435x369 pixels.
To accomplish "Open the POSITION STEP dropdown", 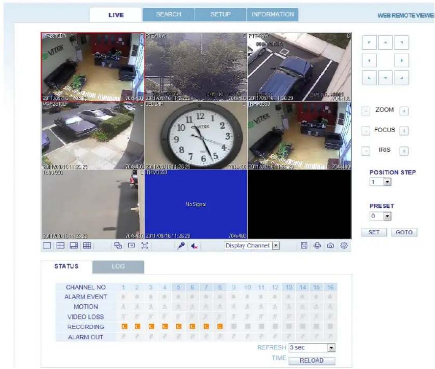I will [380, 182].
